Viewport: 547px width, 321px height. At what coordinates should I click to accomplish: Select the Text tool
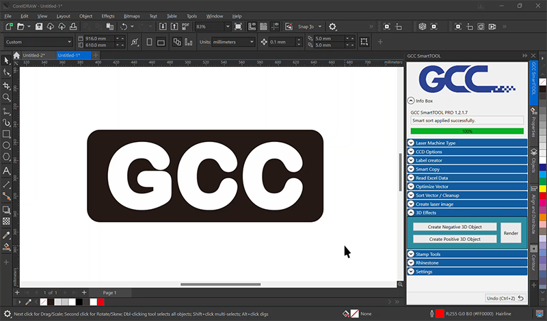6,171
